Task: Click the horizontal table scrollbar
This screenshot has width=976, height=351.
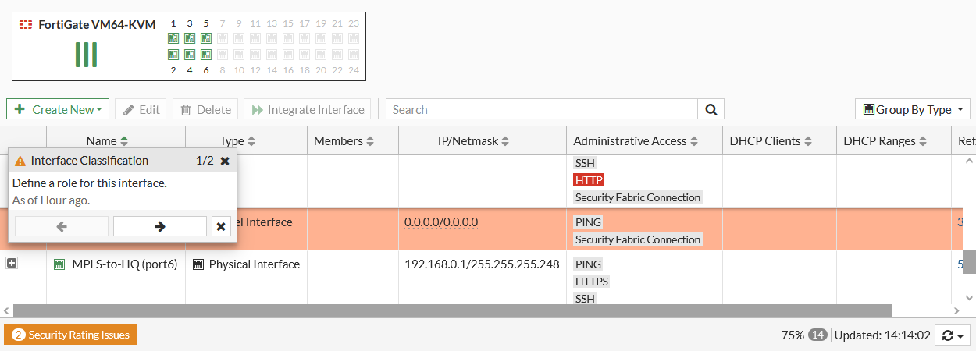Action: pos(452,310)
